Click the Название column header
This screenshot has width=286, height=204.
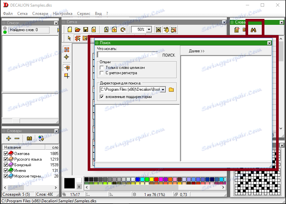click(24, 147)
